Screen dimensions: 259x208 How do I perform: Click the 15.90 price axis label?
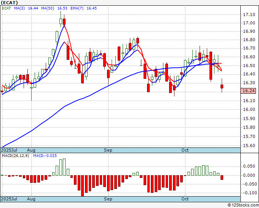pyautogui.click(x=249, y=118)
